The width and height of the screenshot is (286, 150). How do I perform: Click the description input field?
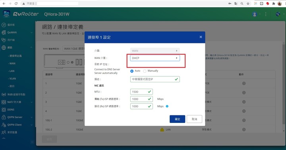(155, 79)
